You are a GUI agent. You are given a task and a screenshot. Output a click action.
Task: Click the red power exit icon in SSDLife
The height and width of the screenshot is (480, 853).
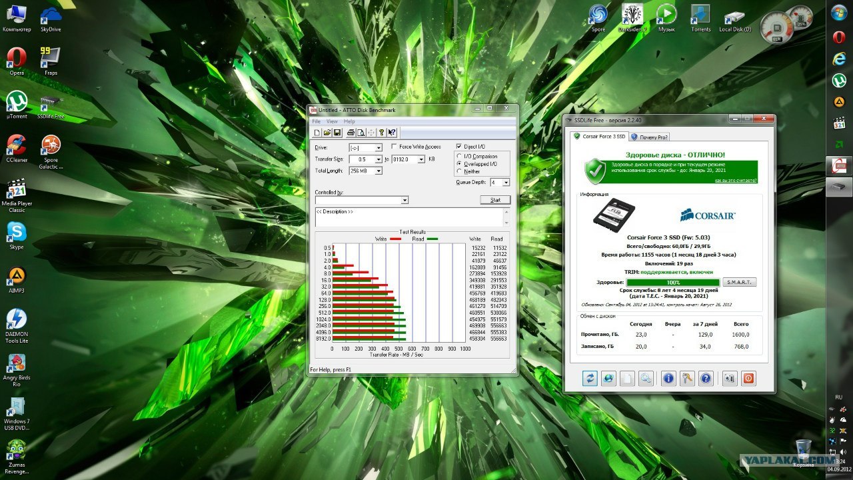point(748,378)
